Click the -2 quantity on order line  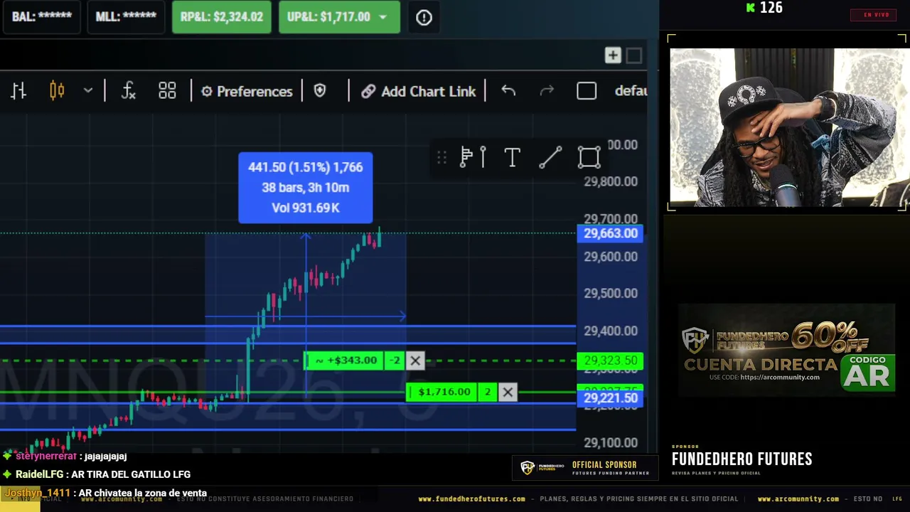395,361
